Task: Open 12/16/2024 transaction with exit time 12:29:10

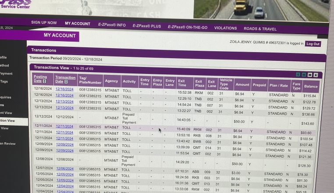Action: tap(64, 95)
